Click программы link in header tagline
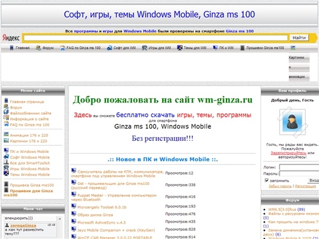The width and height of the screenshot is (319, 239). tap(85, 31)
